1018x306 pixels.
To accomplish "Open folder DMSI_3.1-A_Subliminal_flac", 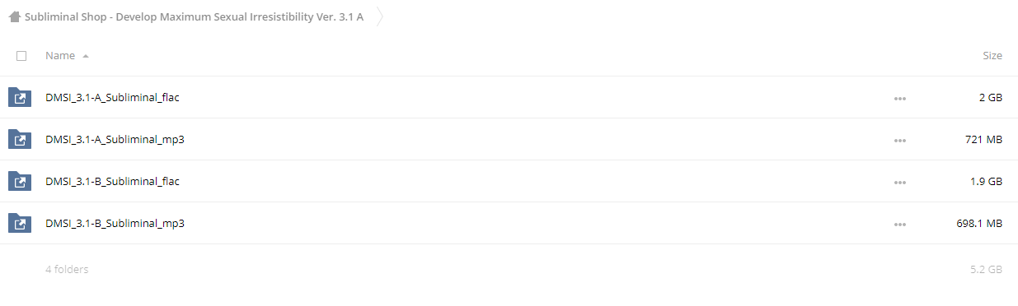I will 112,98.
